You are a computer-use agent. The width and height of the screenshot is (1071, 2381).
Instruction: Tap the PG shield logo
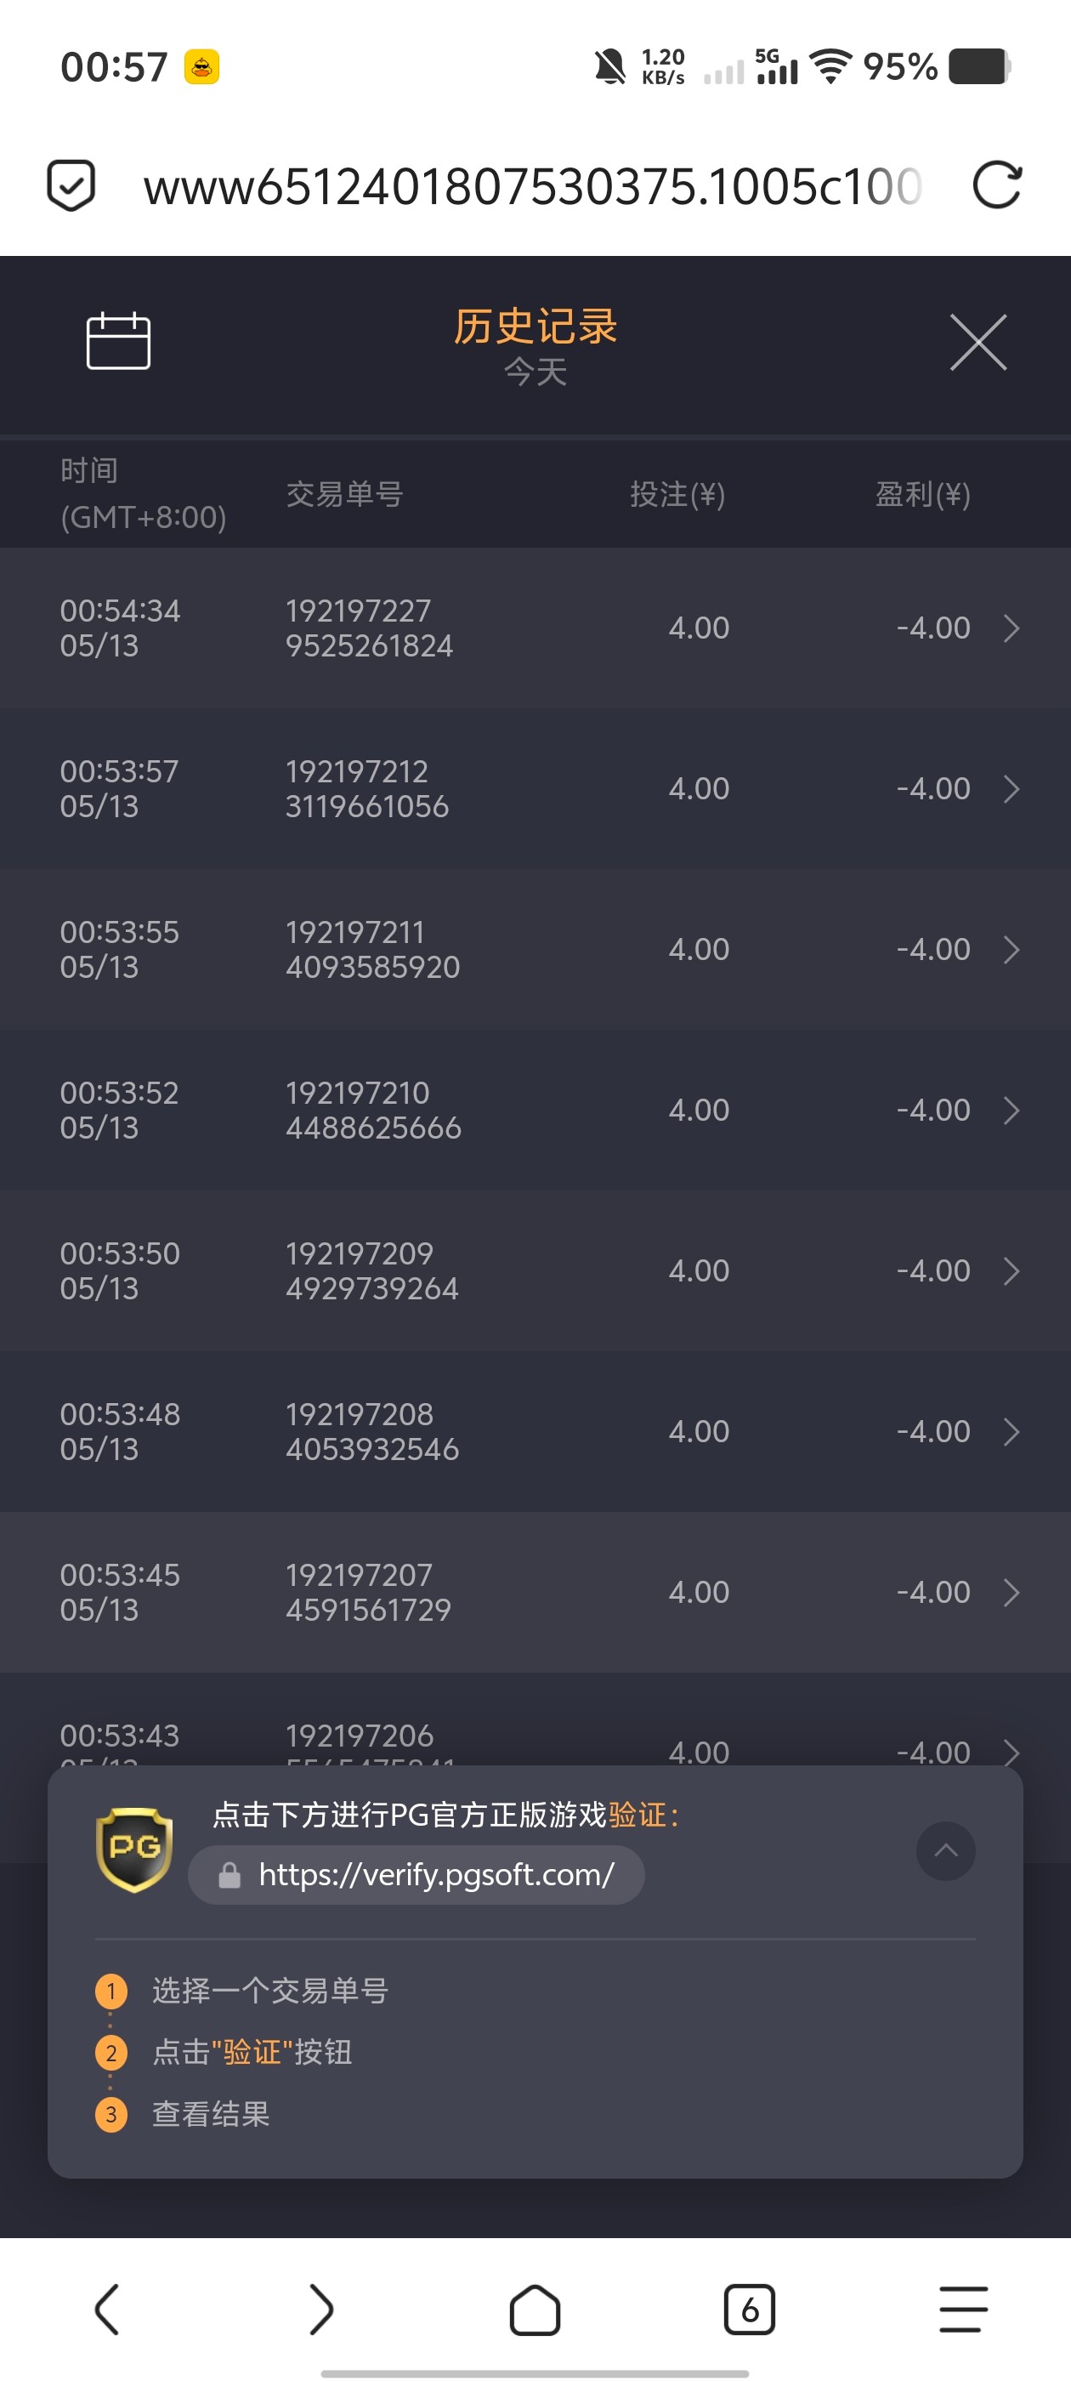(135, 1850)
